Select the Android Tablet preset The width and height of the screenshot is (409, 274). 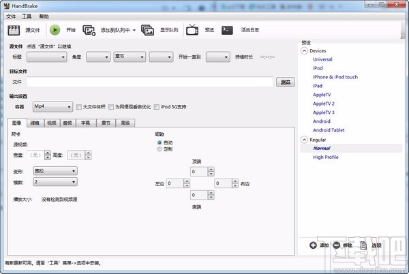(x=329, y=130)
